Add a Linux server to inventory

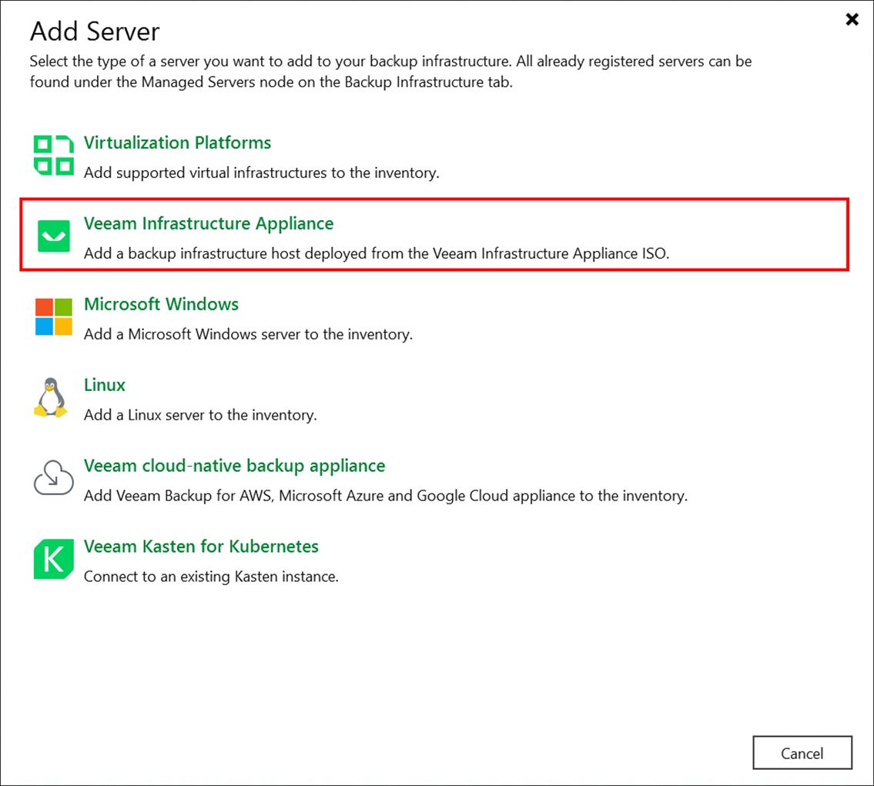pos(104,385)
